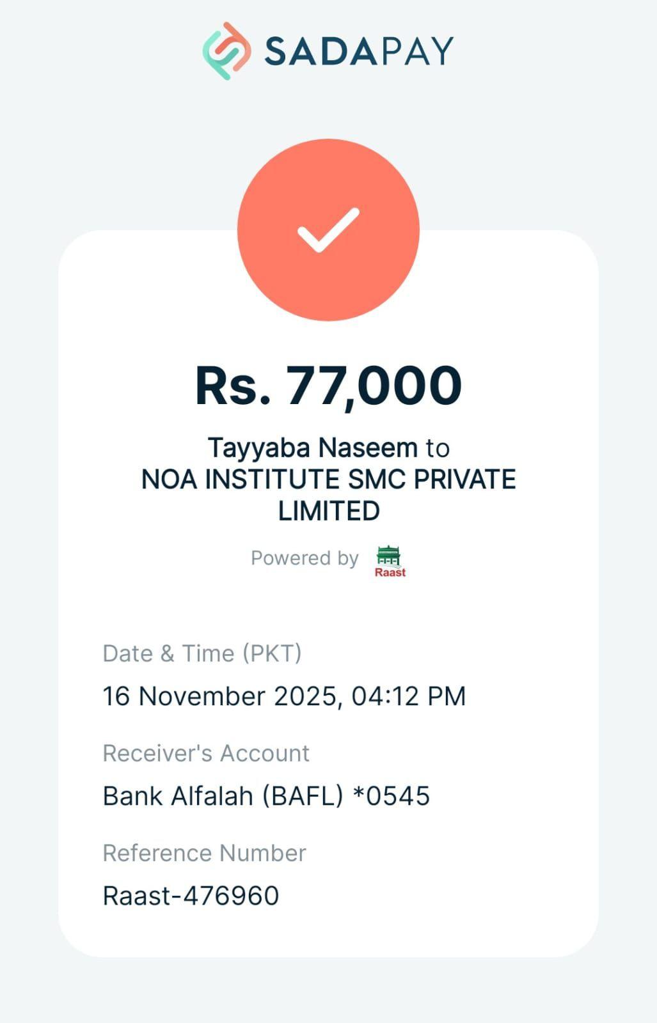Tap the Powered by label

tap(305, 558)
